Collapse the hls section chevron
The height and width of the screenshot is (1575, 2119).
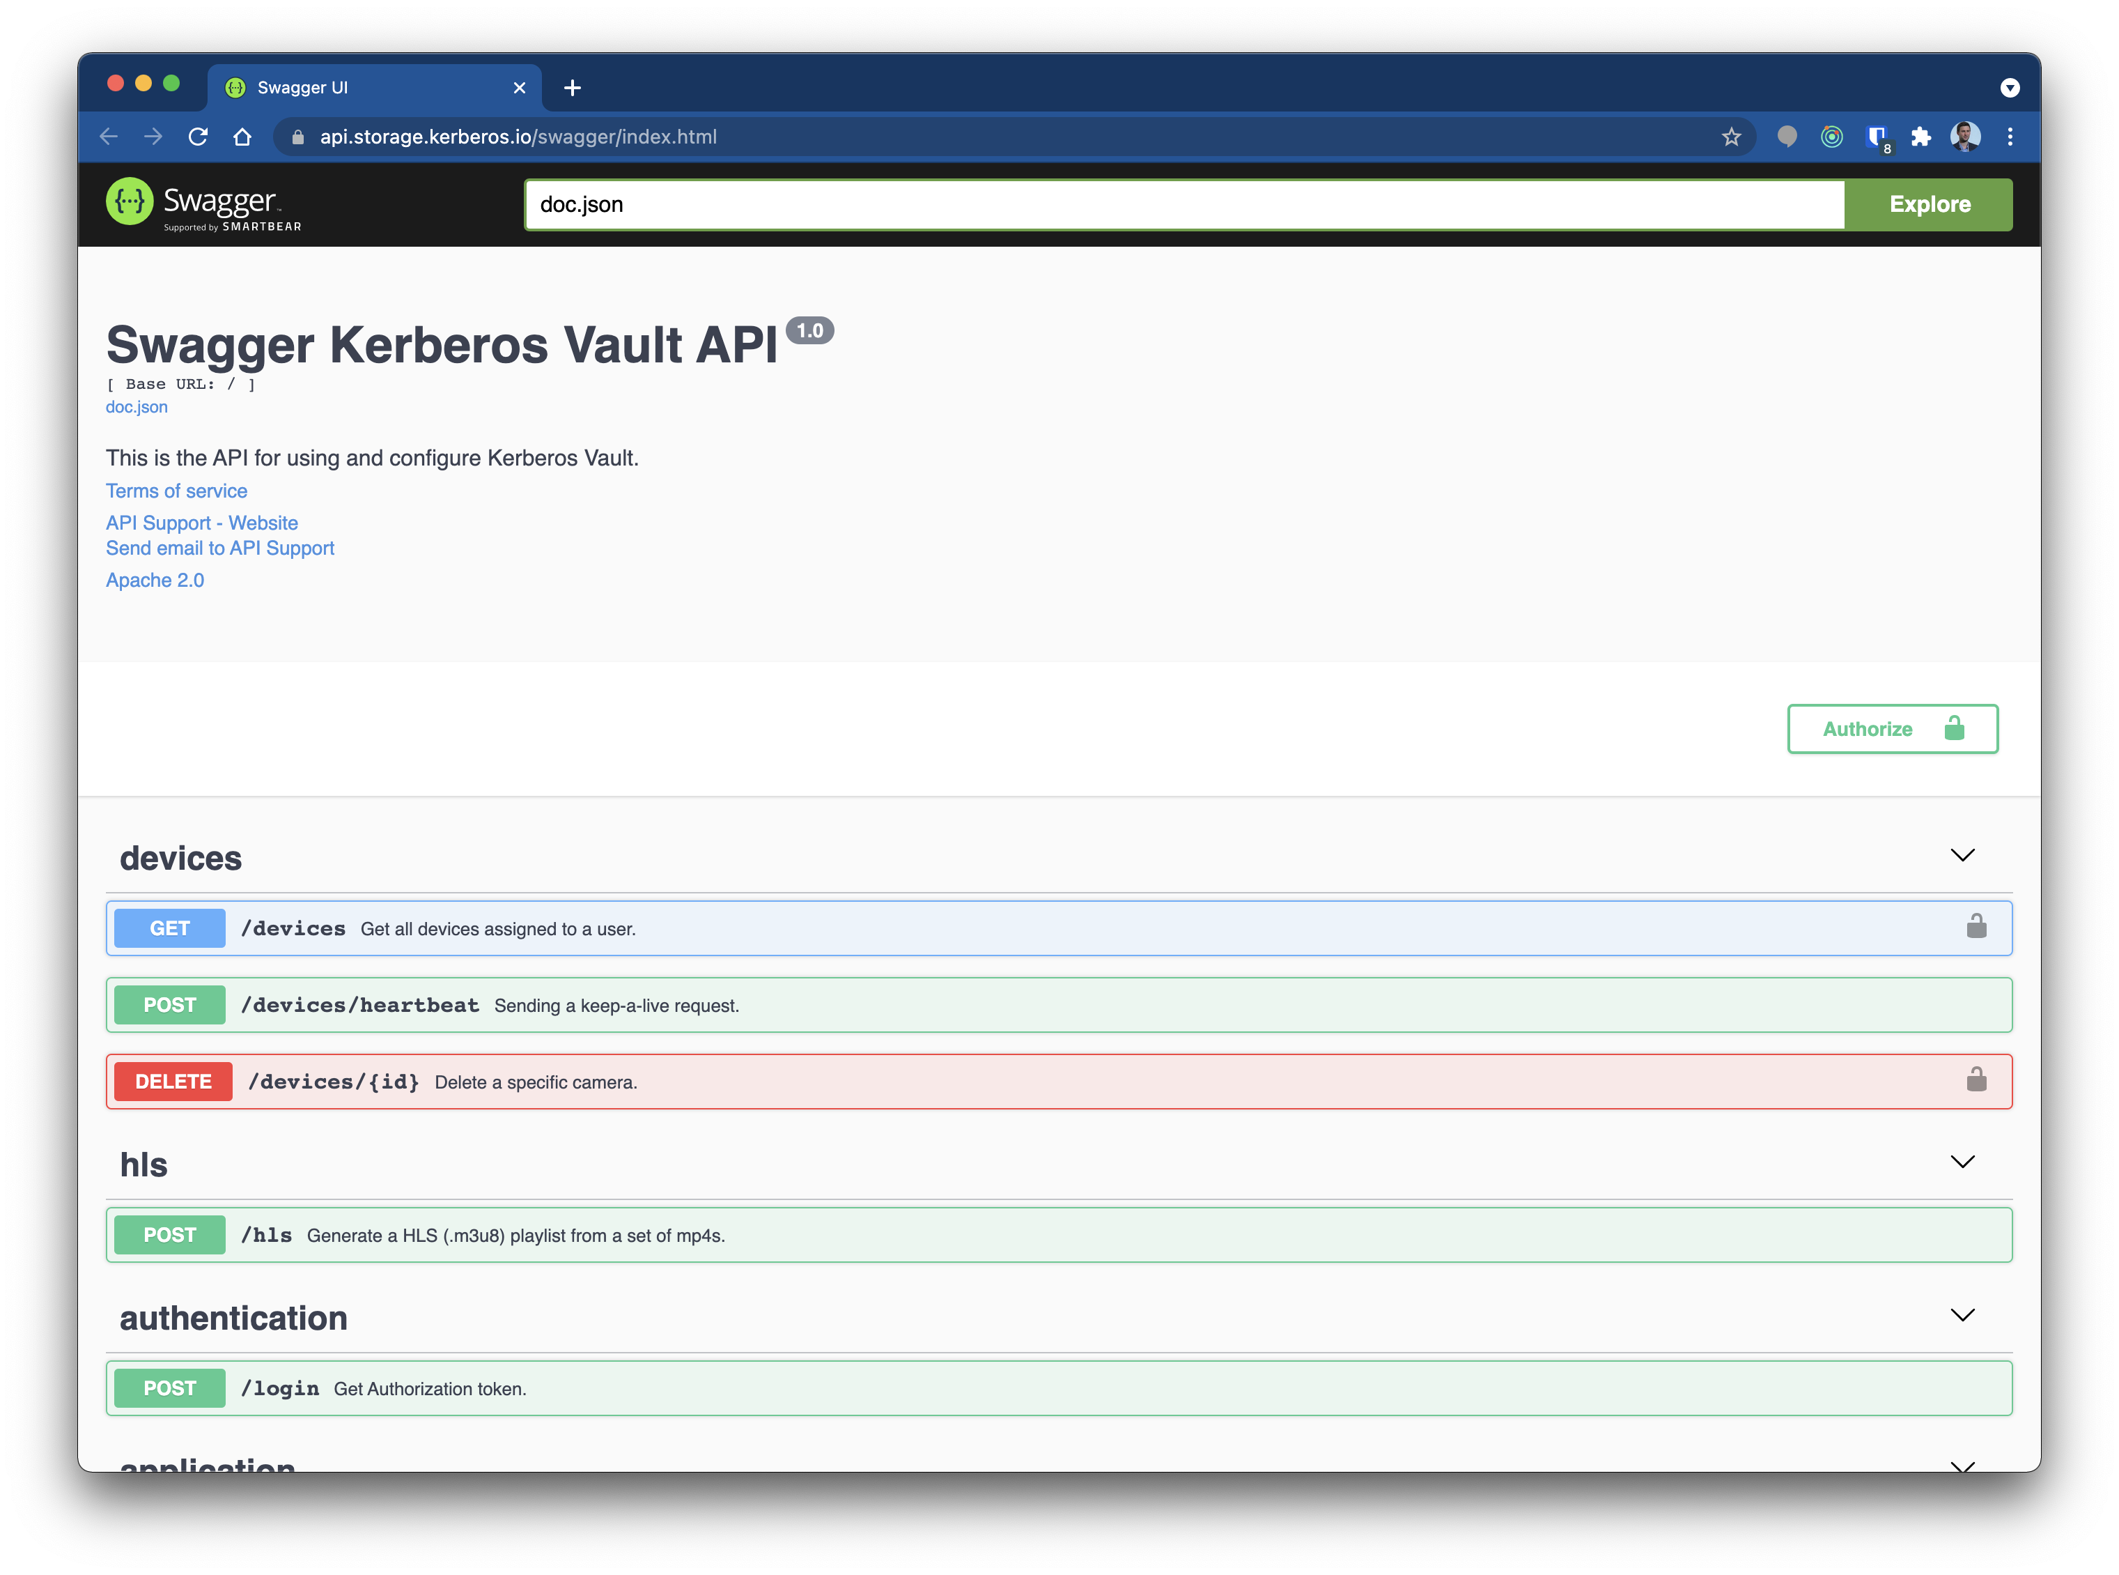pos(1963,1161)
